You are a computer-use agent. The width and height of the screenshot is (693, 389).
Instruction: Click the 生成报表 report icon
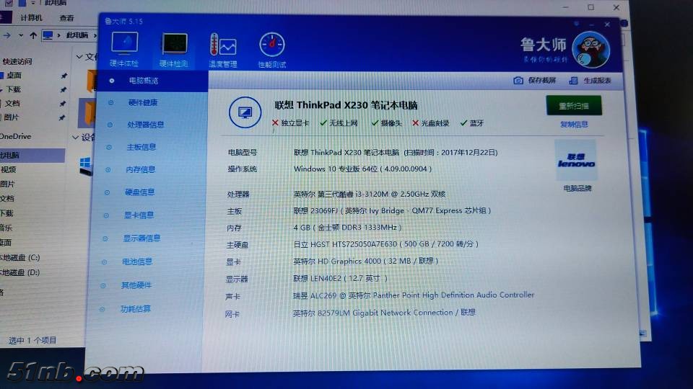pos(573,80)
